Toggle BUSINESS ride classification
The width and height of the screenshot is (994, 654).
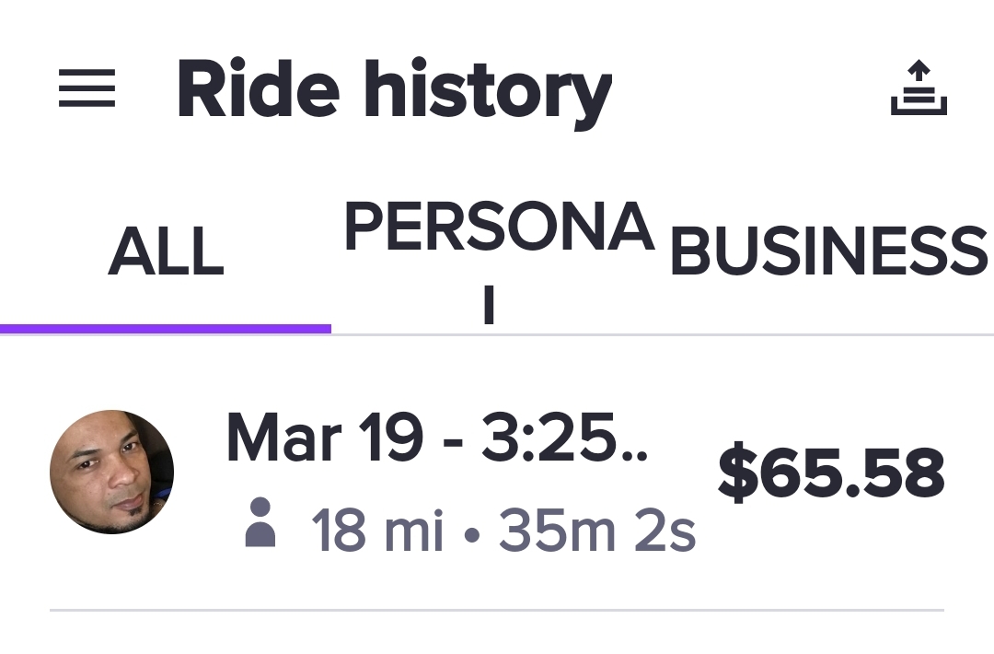coord(829,251)
